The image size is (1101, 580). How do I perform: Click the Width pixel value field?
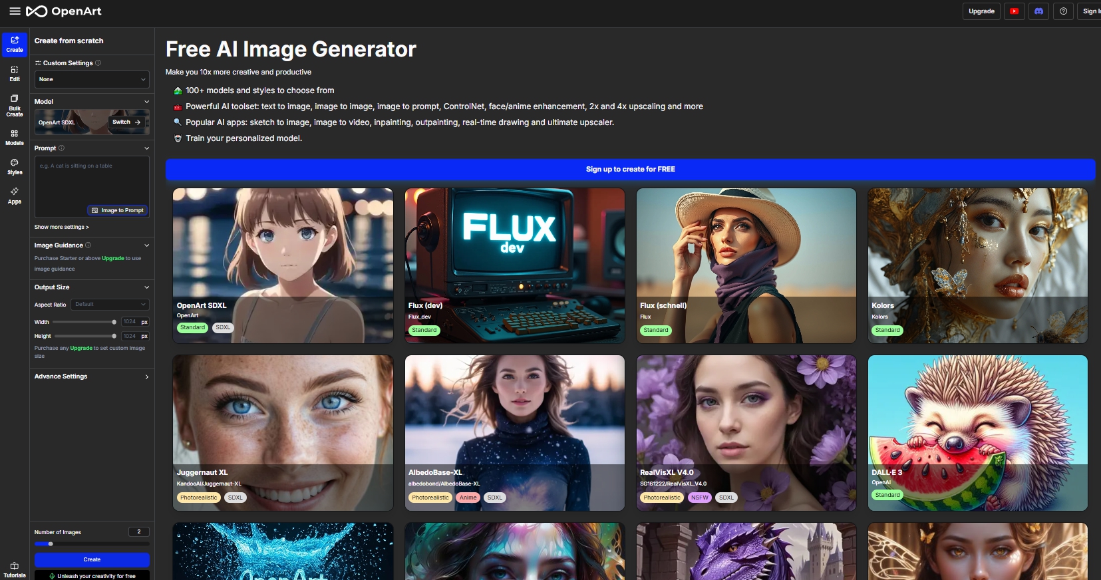click(x=130, y=322)
